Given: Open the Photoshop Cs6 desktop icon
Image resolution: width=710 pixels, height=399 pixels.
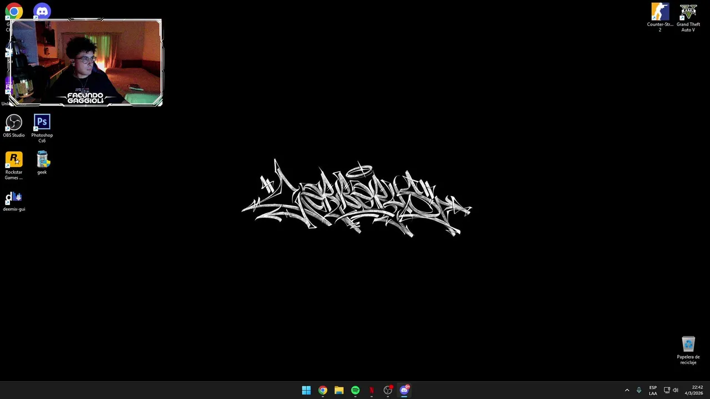Looking at the screenshot, I should pyautogui.click(x=42, y=129).
